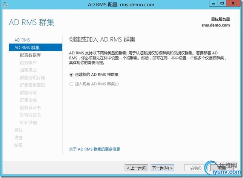Click the 安装(I) button
Viewport: 243px width, 178px height.
(196, 168)
